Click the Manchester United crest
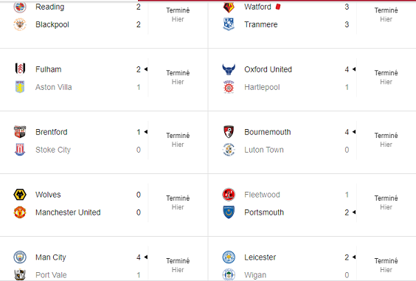416x281 pixels. [20, 212]
